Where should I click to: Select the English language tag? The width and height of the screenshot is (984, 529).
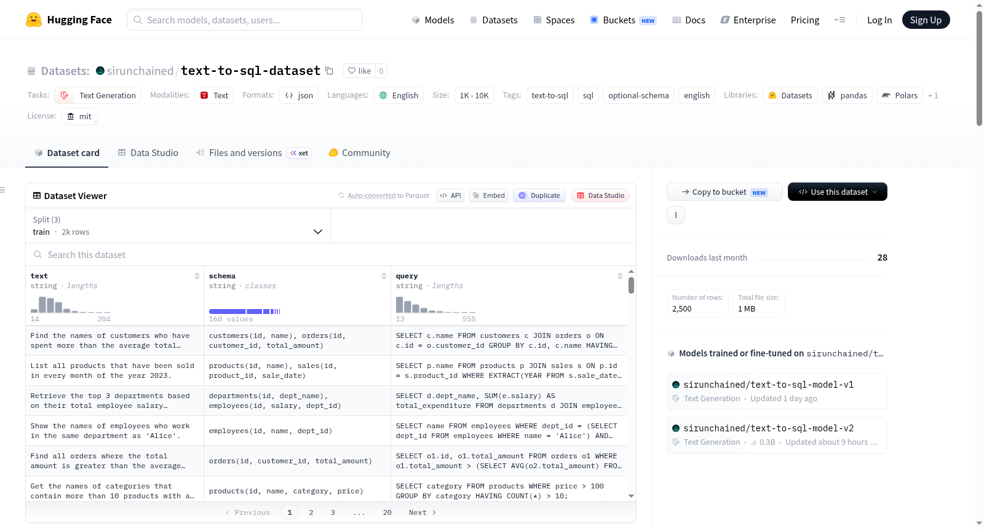tap(399, 95)
